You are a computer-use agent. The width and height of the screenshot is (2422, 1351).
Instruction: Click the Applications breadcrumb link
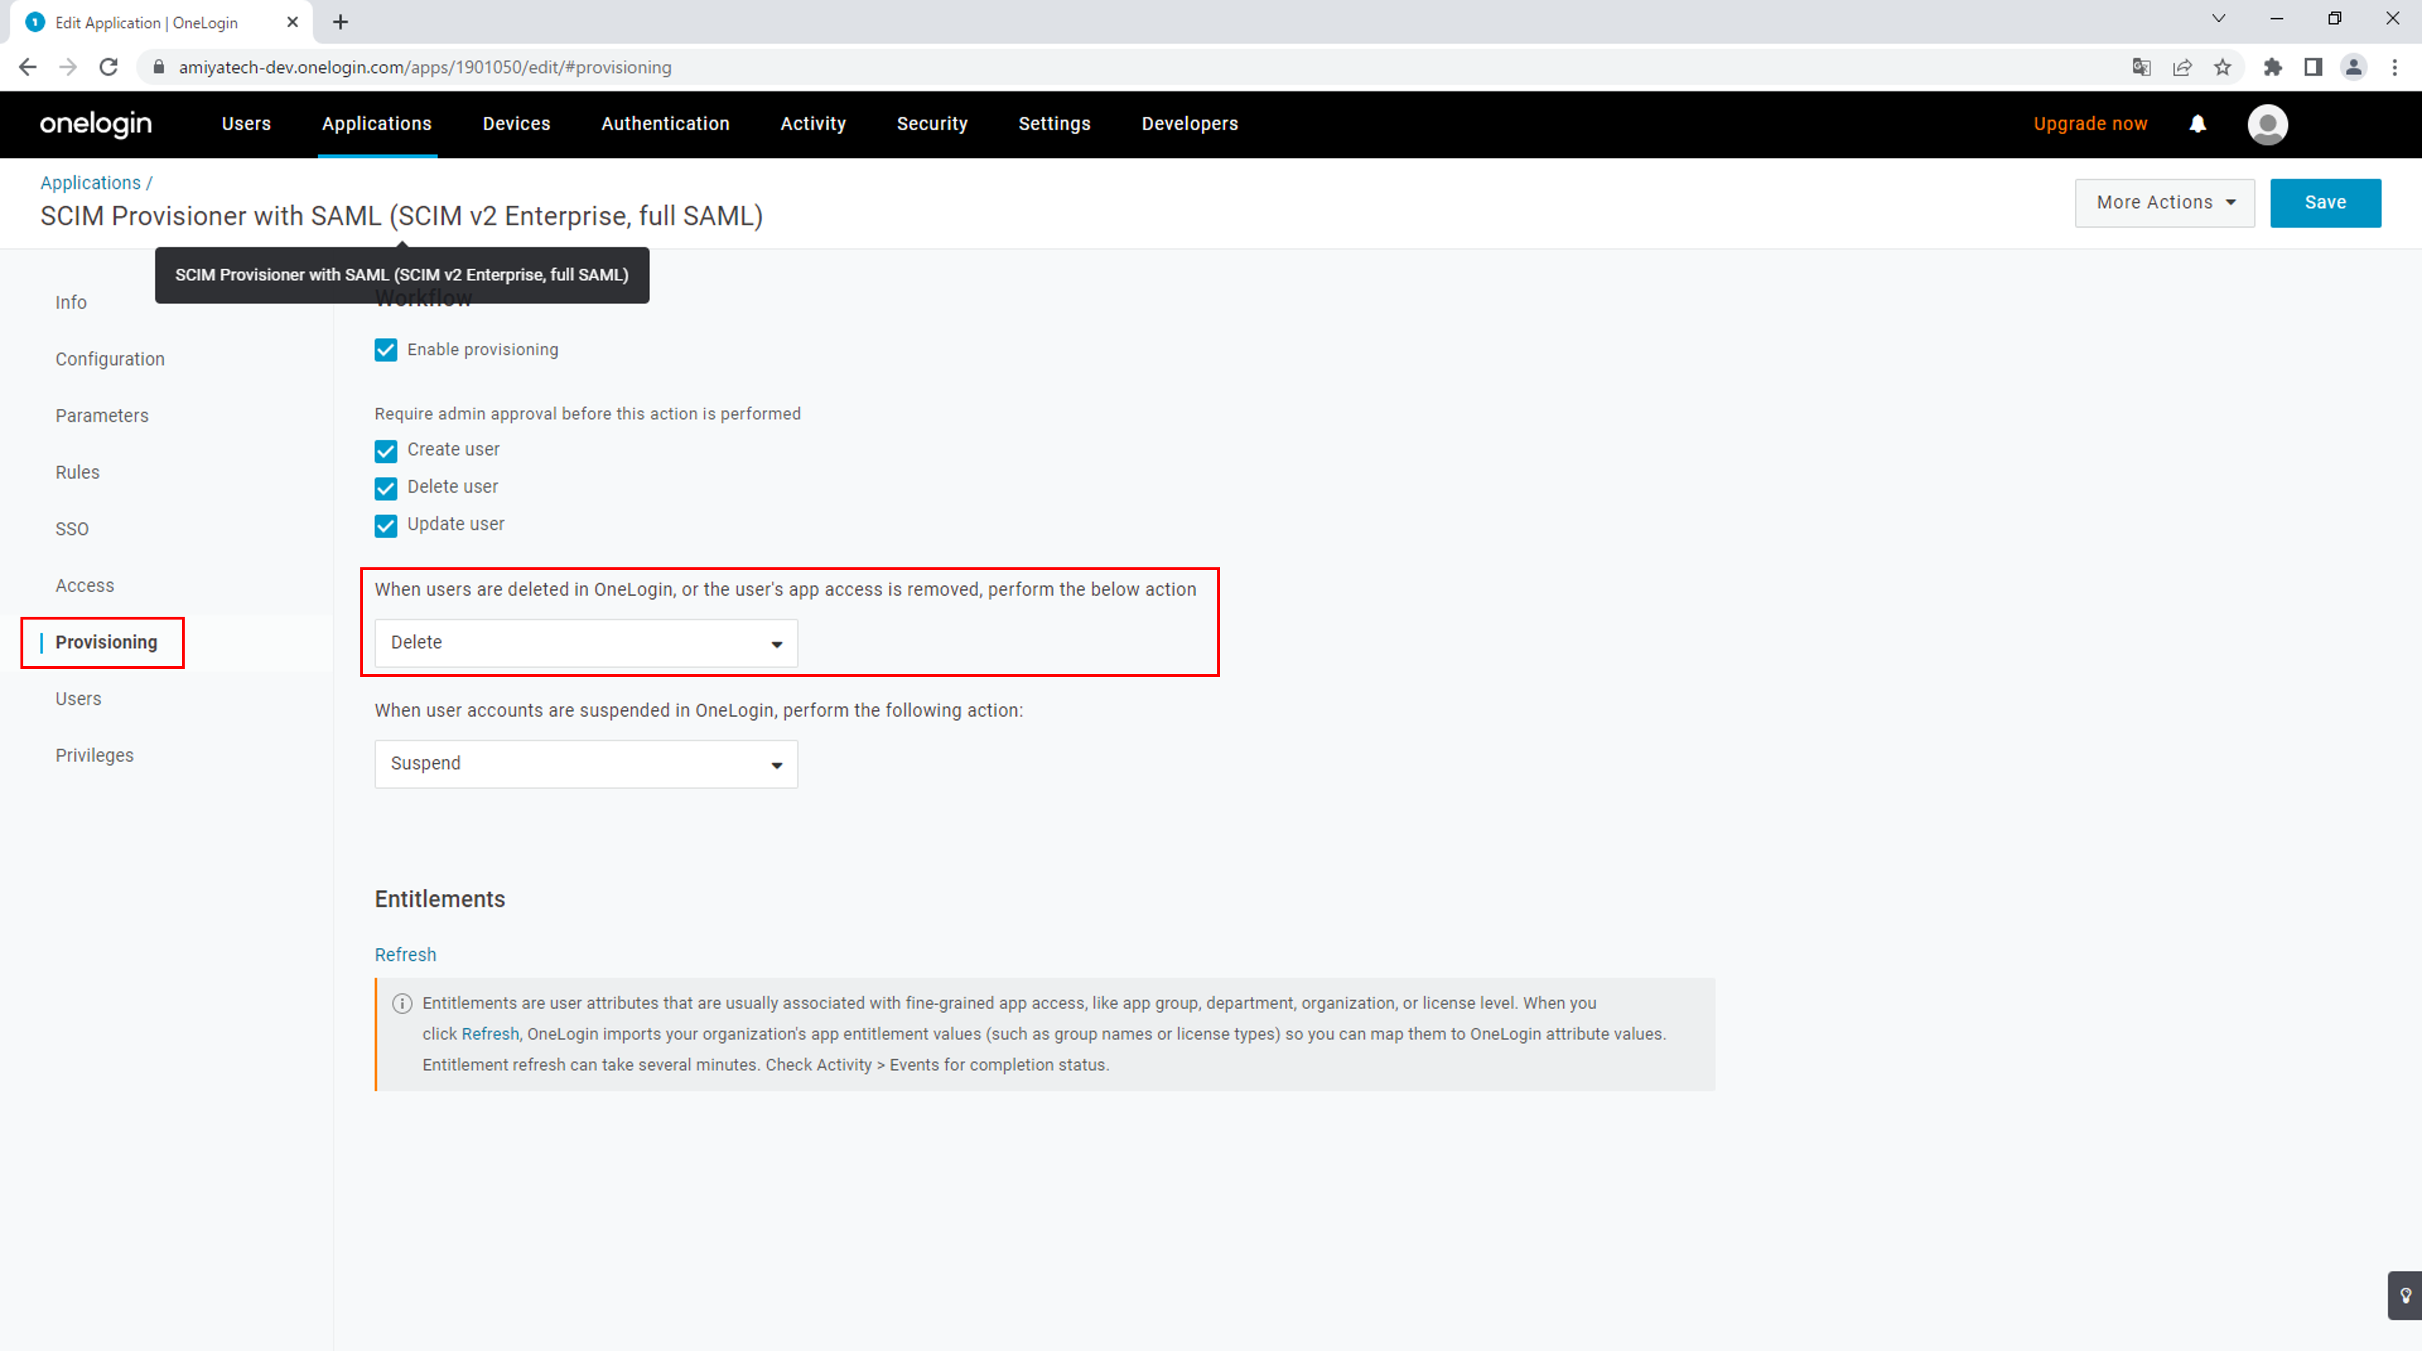click(90, 183)
